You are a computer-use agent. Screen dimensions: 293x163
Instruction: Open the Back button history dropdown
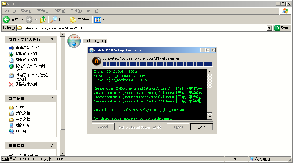click(22, 19)
